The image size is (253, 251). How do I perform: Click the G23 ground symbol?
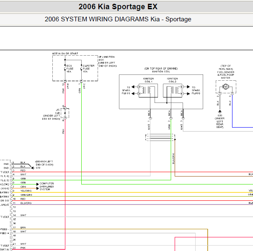coord(220,111)
